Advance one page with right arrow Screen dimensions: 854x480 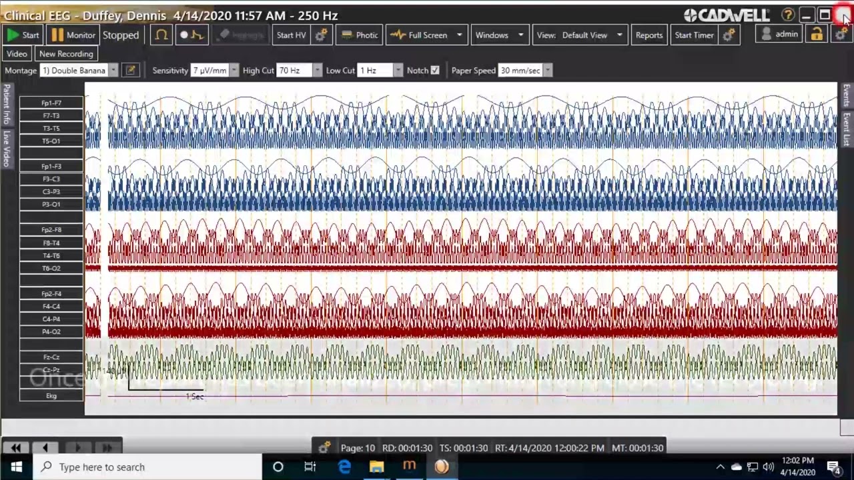pyautogui.click(x=77, y=447)
